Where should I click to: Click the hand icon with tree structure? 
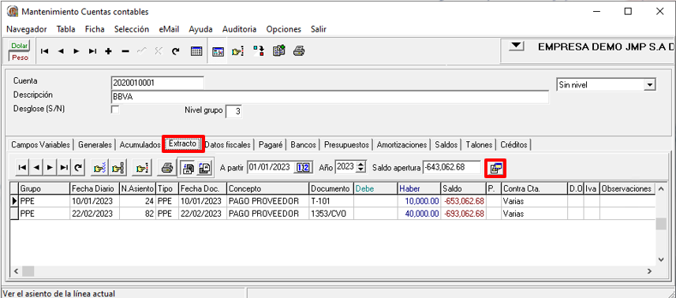tap(118, 168)
